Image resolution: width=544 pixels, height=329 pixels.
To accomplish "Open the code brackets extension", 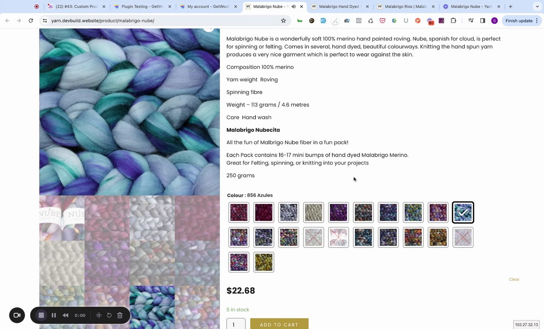I will point(359,20).
